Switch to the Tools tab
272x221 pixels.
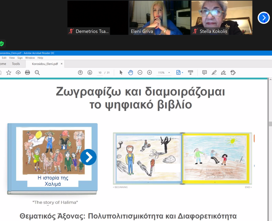click(16, 64)
